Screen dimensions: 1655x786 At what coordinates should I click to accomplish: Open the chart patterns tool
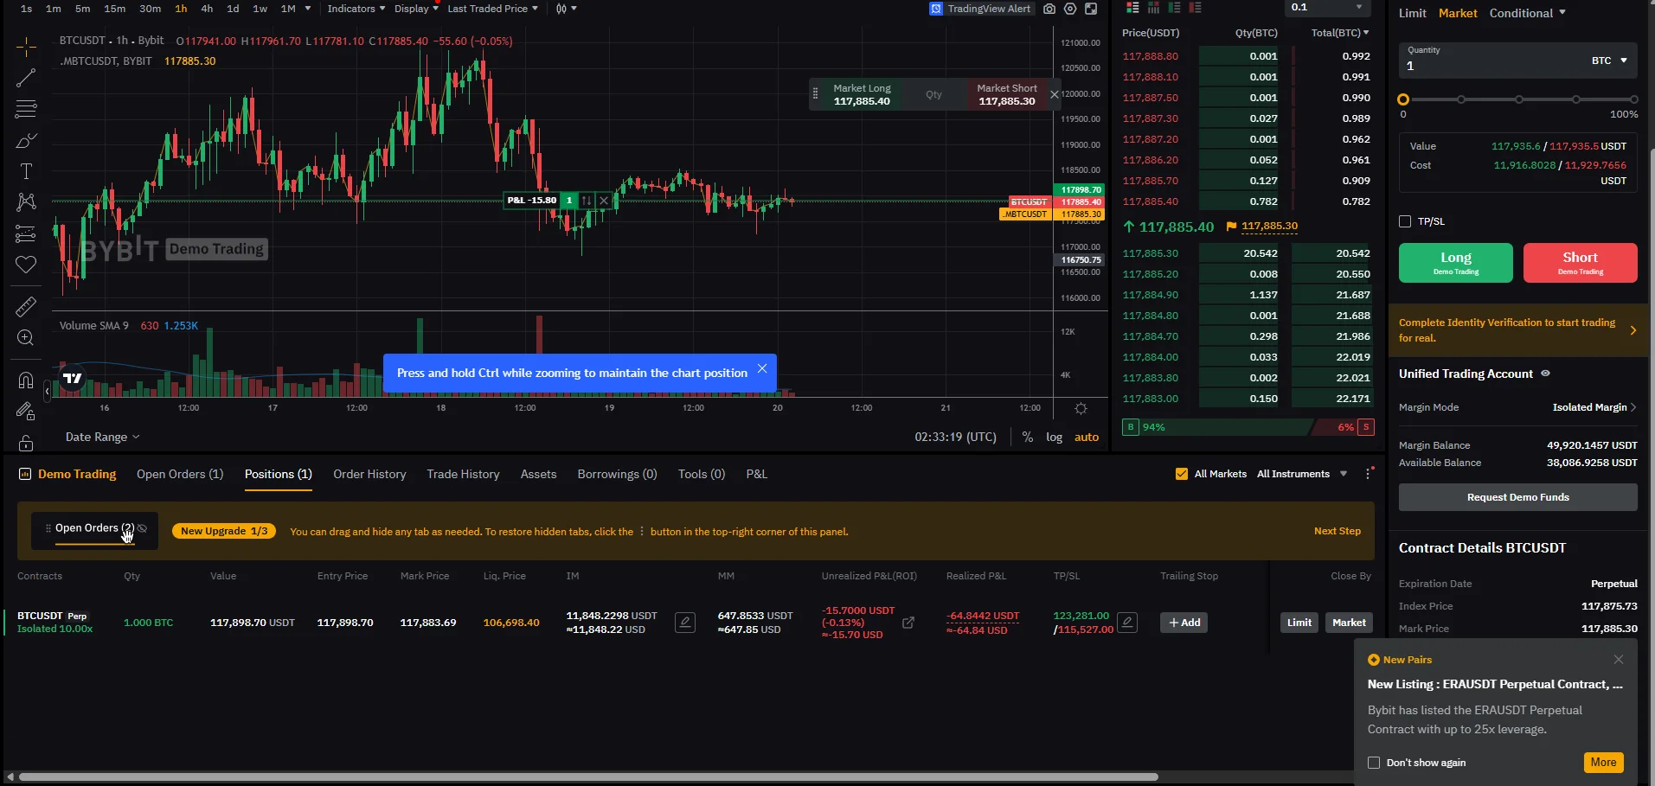pos(26,202)
